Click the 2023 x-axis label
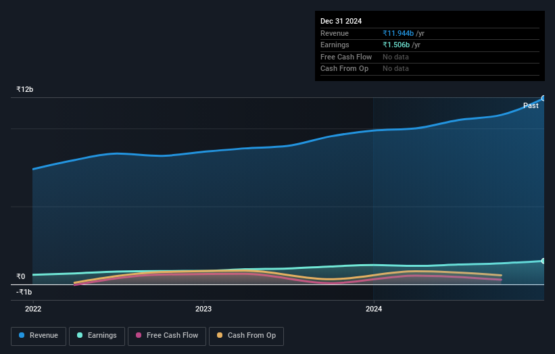 [203, 309]
